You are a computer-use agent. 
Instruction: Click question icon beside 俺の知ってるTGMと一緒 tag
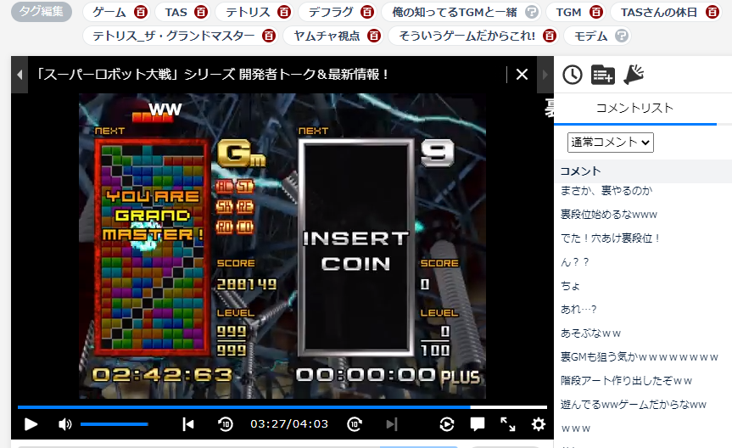pyautogui.click(x=531, y=12)
